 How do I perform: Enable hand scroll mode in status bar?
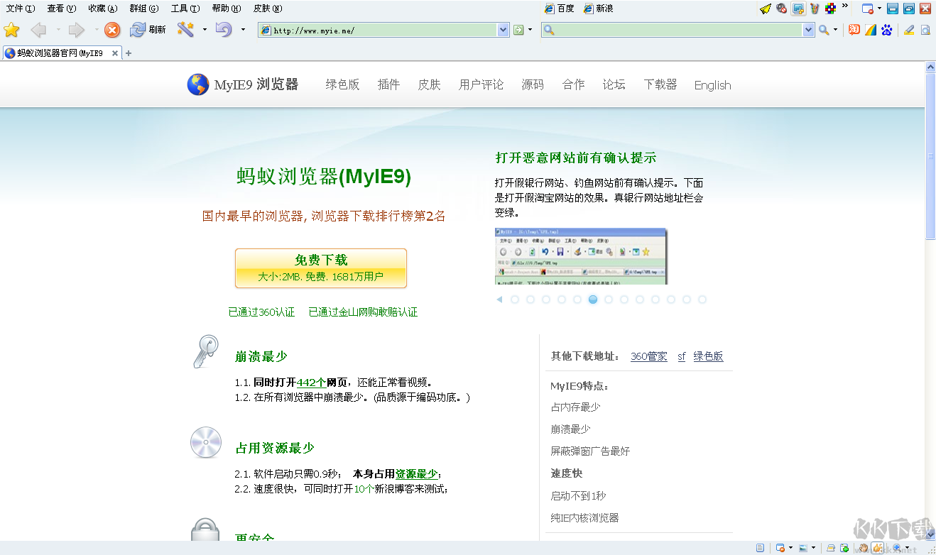tap(864, 547)
